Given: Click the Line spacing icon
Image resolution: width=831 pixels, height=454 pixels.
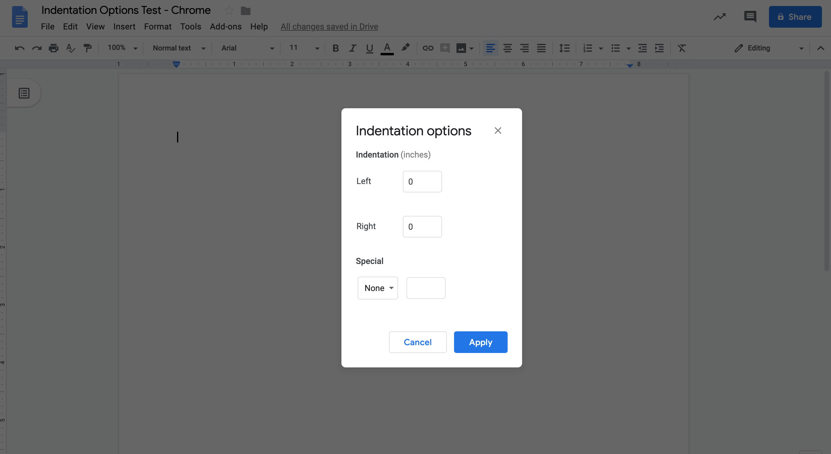Looking at the screenshot, I should point(564,48).
